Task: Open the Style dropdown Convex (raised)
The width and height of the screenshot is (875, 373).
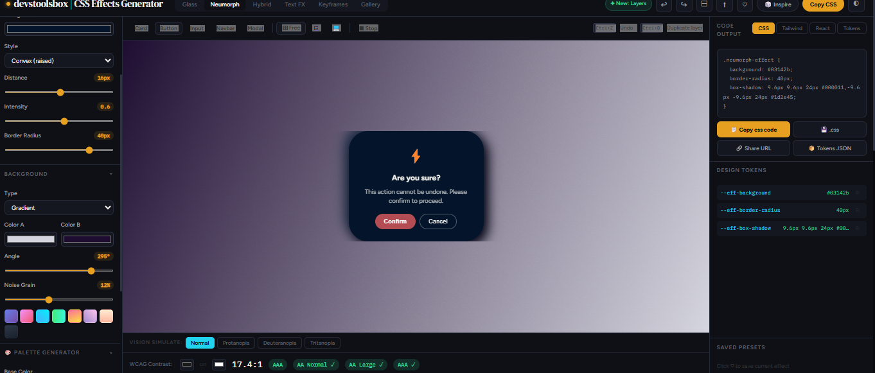Action: [58, 60]
